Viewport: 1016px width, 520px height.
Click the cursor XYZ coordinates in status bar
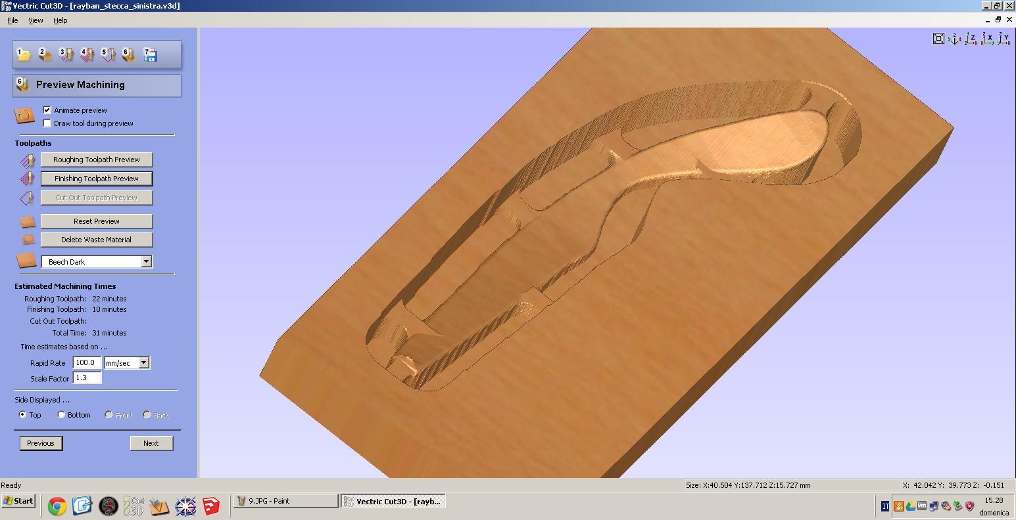954,485
